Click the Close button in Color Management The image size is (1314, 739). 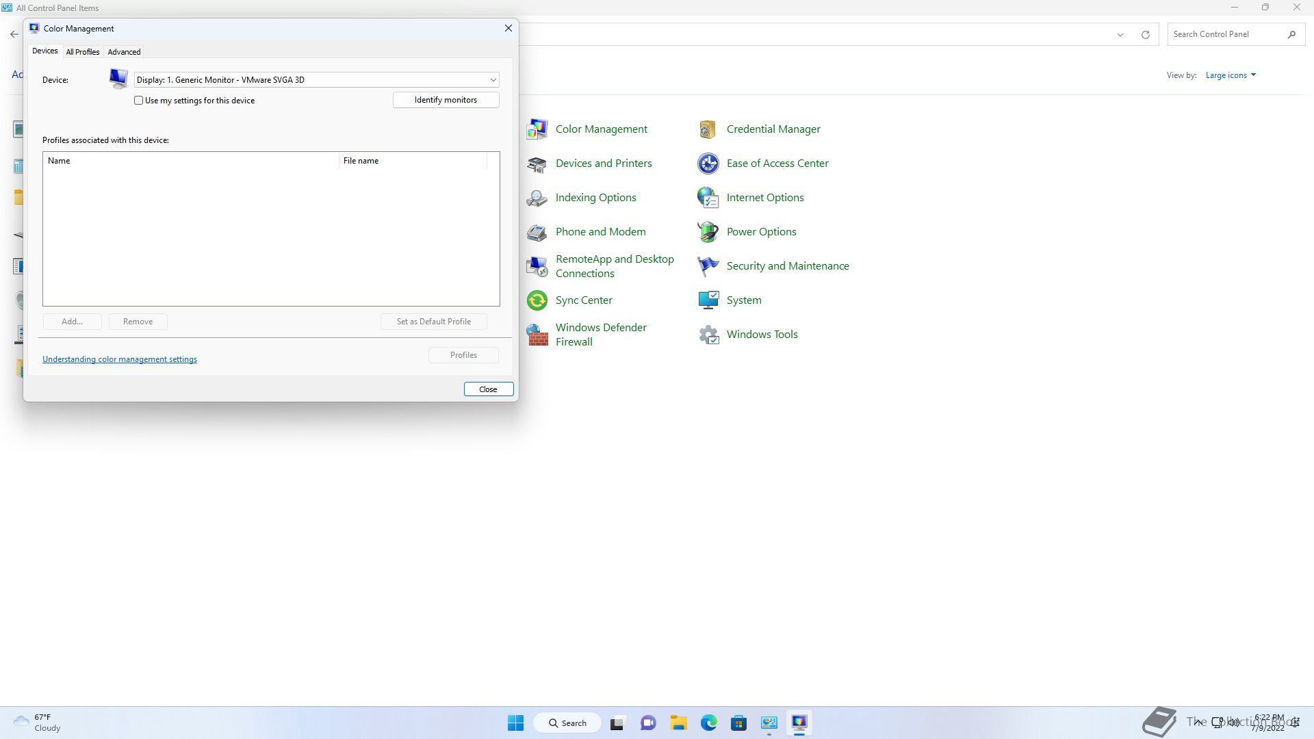[489, 389]
